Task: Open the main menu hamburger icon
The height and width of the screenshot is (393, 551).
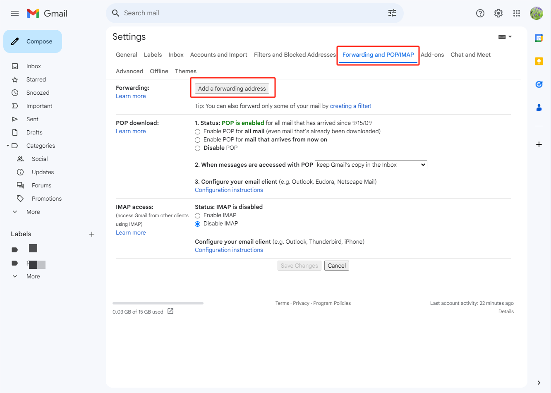Action: pyautogui.click(x=15, y=13)
